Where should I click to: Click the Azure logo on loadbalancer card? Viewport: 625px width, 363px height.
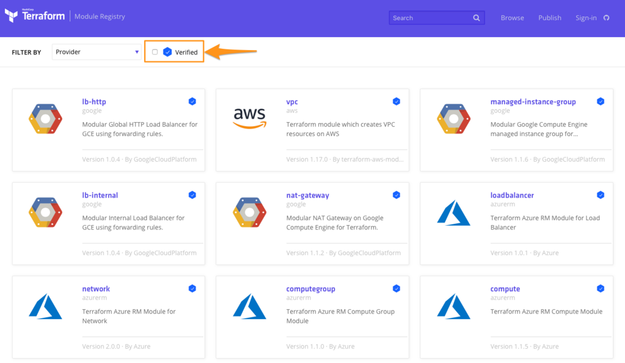453,213
